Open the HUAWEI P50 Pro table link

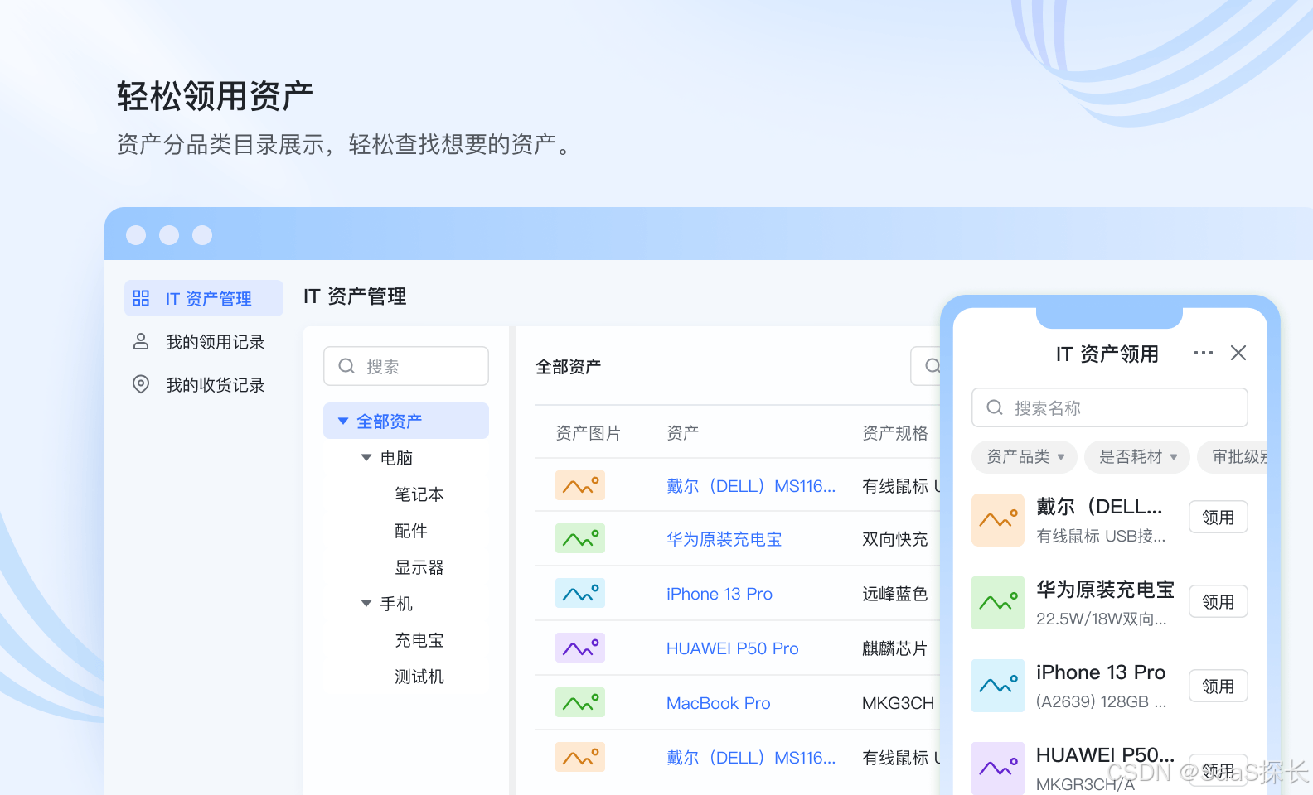pyautogui.click(x=733, y=648)
